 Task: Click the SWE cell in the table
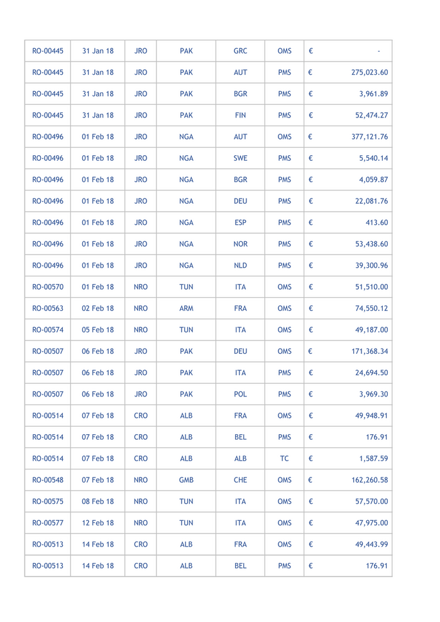click(240, 158)
